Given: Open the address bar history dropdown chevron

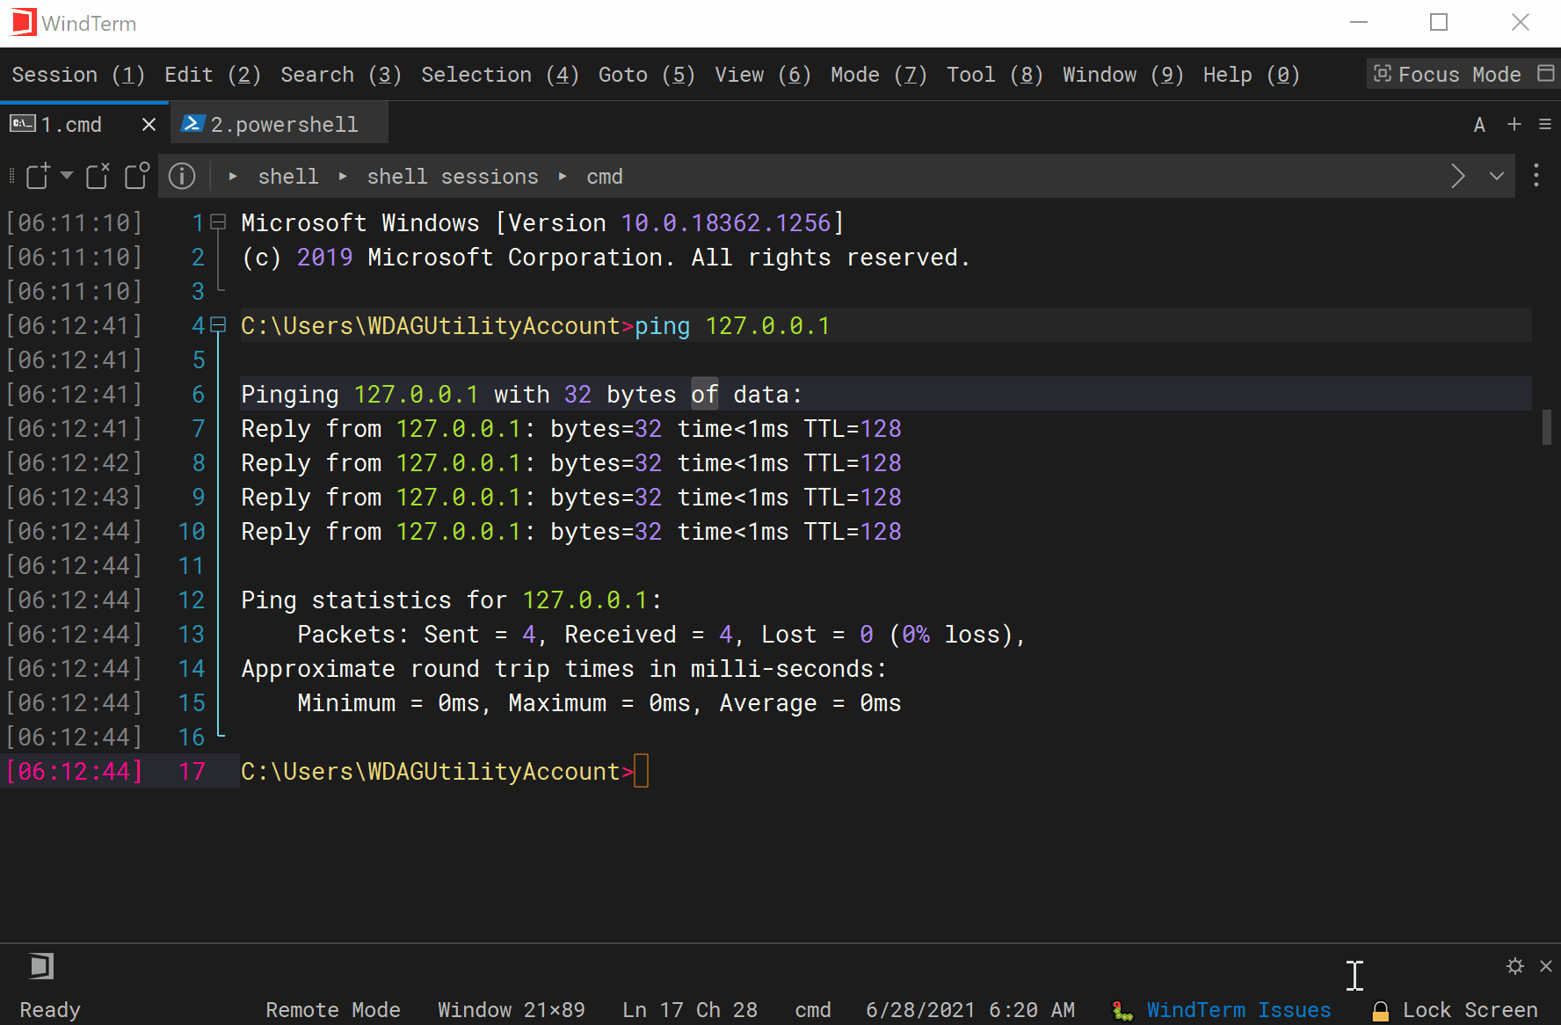Looking at the screenshot, I should point(1497,176).
